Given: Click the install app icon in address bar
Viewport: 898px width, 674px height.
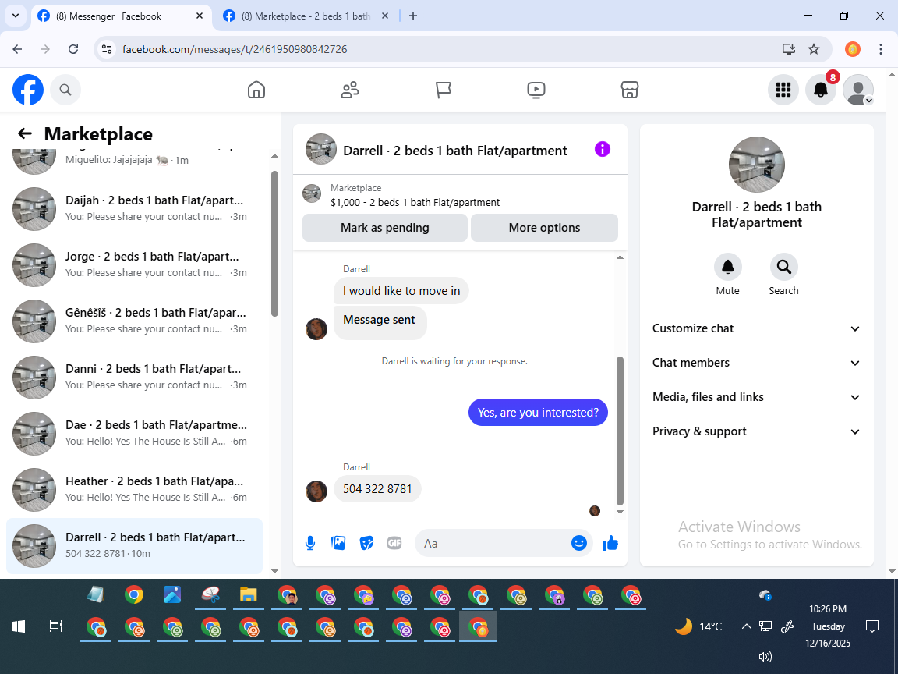Looking at the screenshot, I should [x=789, y=49].
